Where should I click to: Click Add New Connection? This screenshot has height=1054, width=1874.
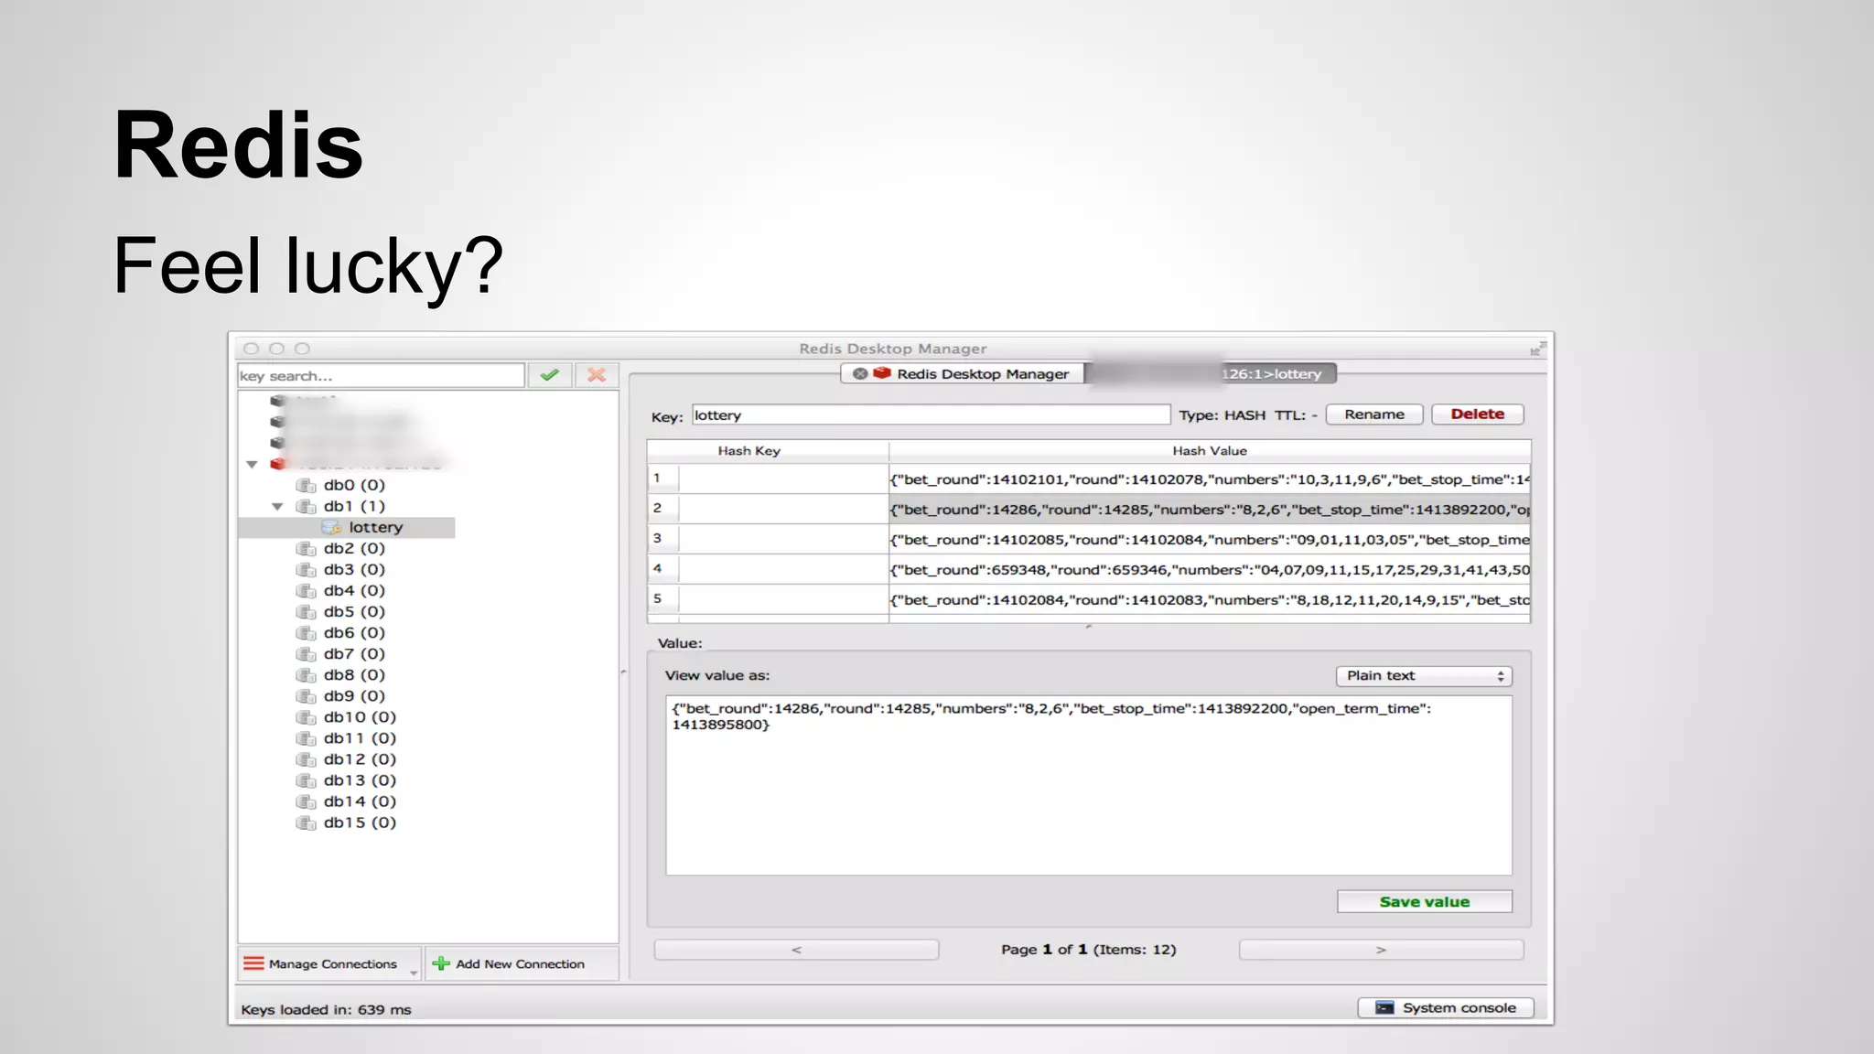coord(522,963)
